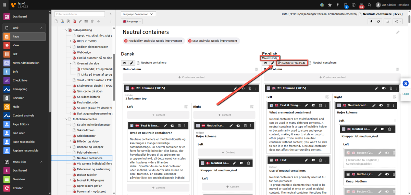Open the backend search magnifier icon
Image resolution: width=411 pixels, height=195 pixels.
click(369, 5)
